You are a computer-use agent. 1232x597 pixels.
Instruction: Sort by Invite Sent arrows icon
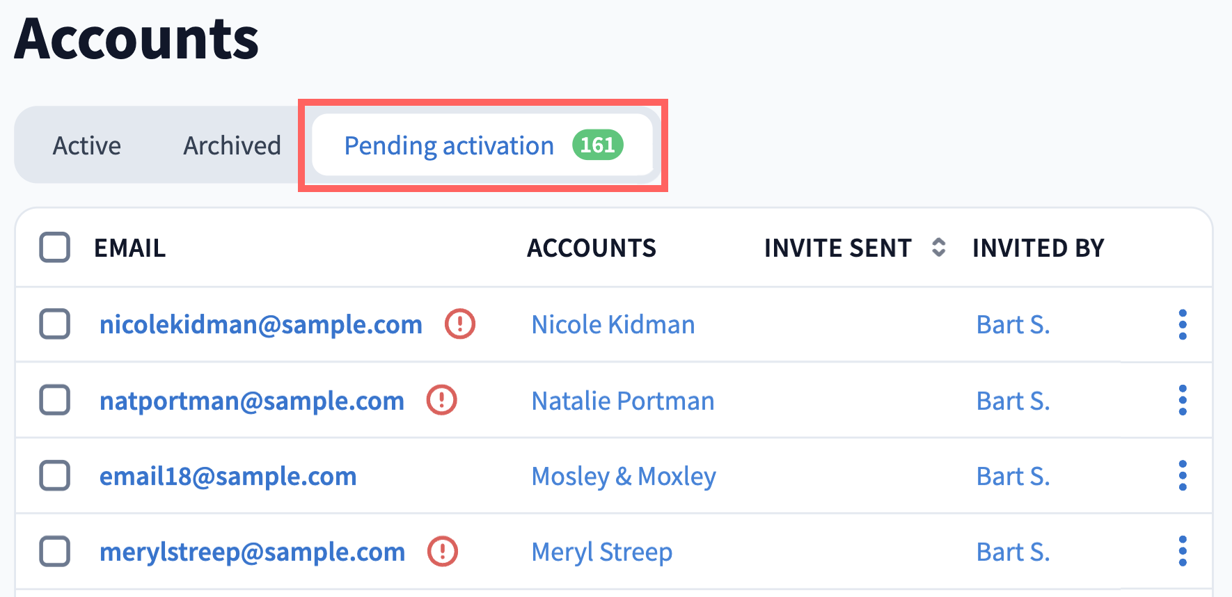click(x=938, y=248)
